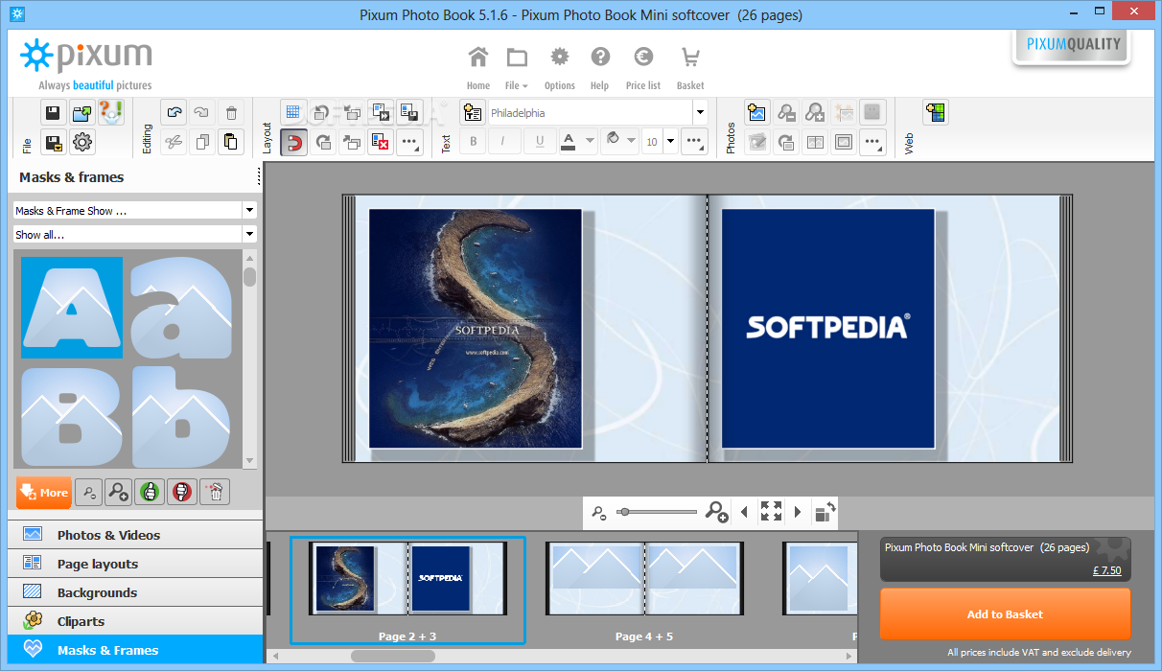Toggle italic text formatting
Screen dimensions: 1162x671
[503, 142]
